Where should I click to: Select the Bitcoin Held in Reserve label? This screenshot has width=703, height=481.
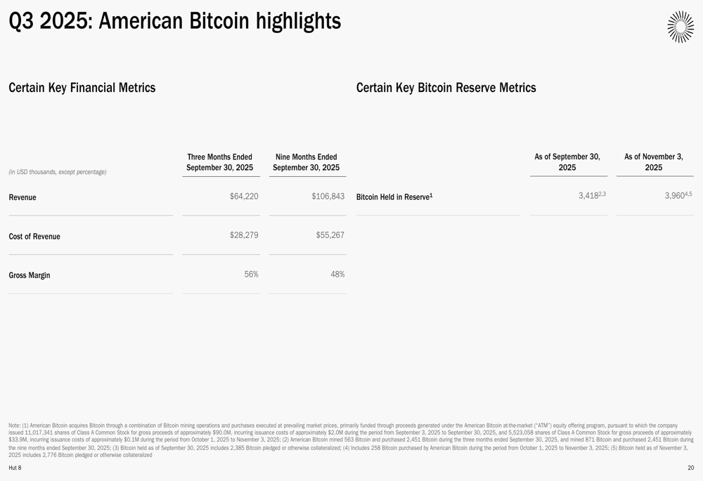point(394,197)
